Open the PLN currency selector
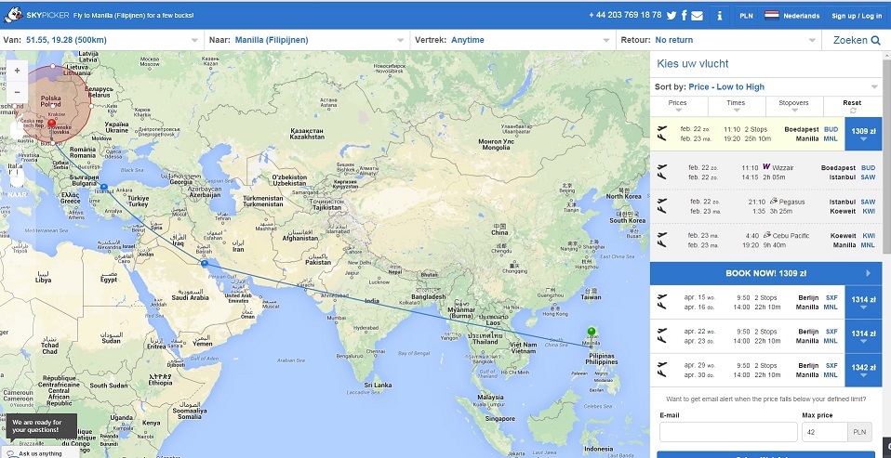Viewport: 891px width, 458px height. [x=746, y=16]
